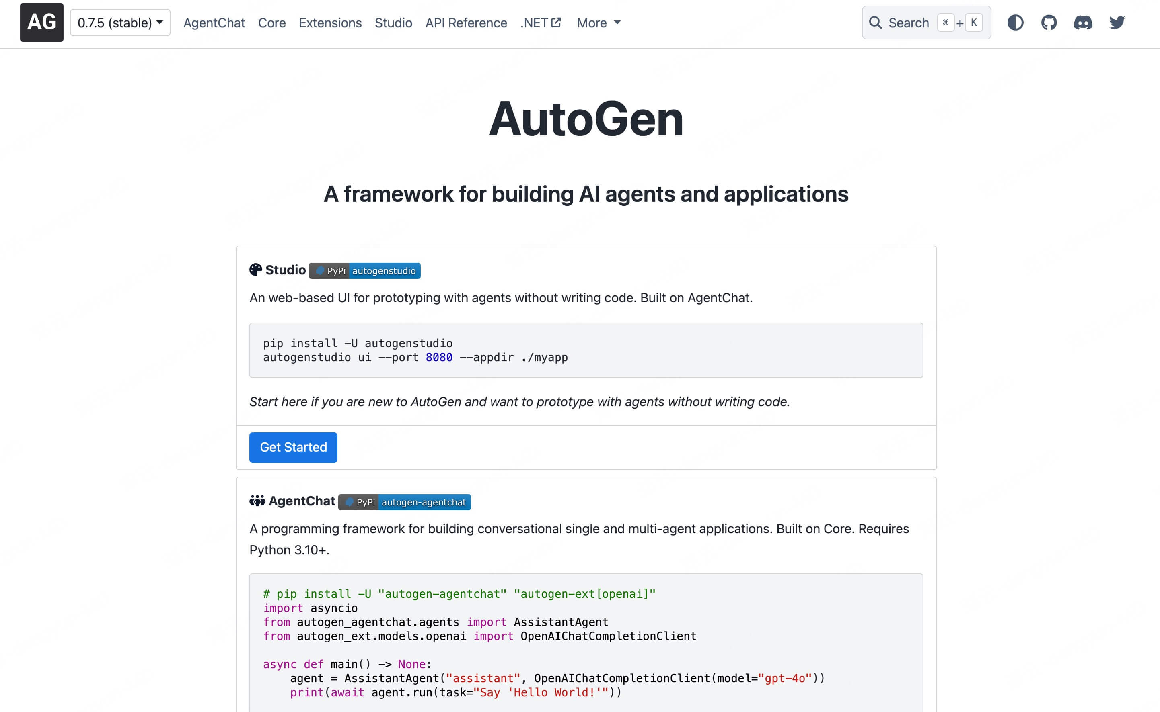Click the K shortcut key badge
The image size is (1160, 712).
(x=974, y=23)
